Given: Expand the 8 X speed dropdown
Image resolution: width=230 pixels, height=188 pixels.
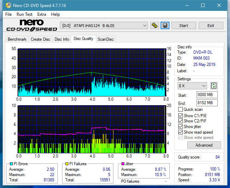Looking at the screenshot, I should point(192,86).
